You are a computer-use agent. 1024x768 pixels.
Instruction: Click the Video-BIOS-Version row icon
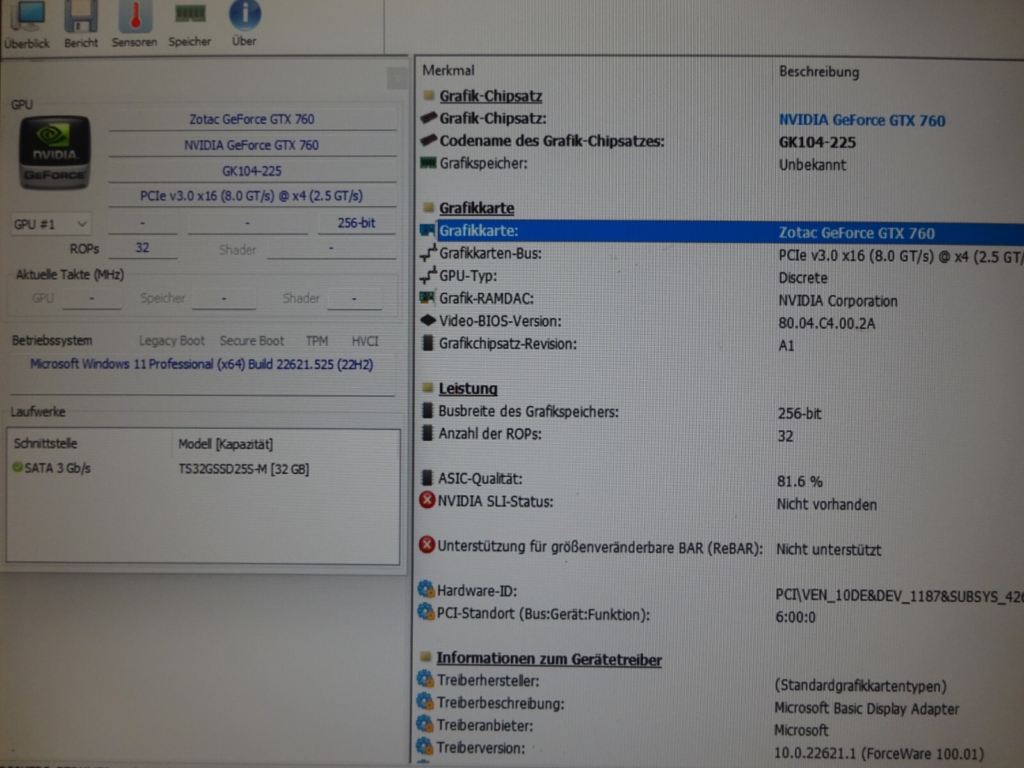[x=428, y=320]
